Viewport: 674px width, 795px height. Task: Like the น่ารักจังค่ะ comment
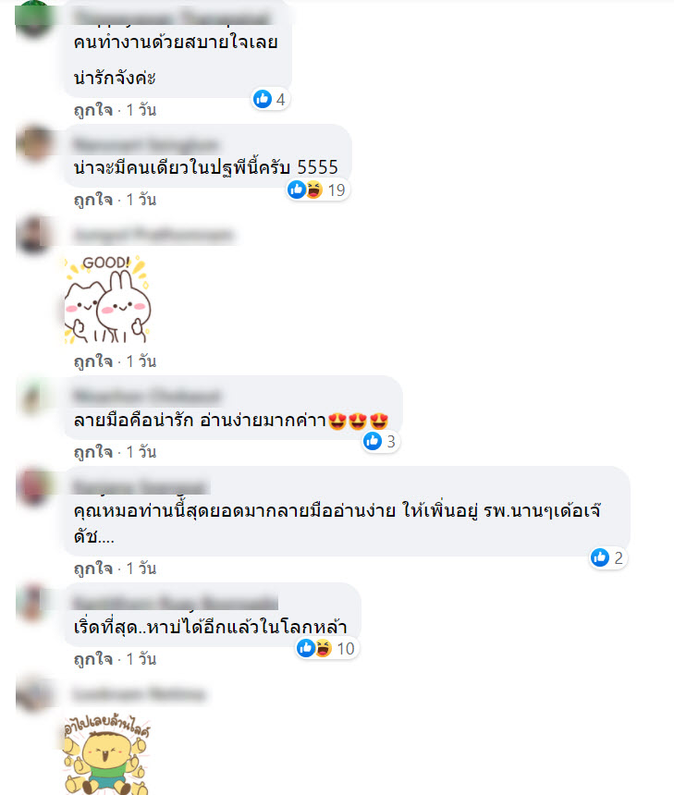point(93,110)
